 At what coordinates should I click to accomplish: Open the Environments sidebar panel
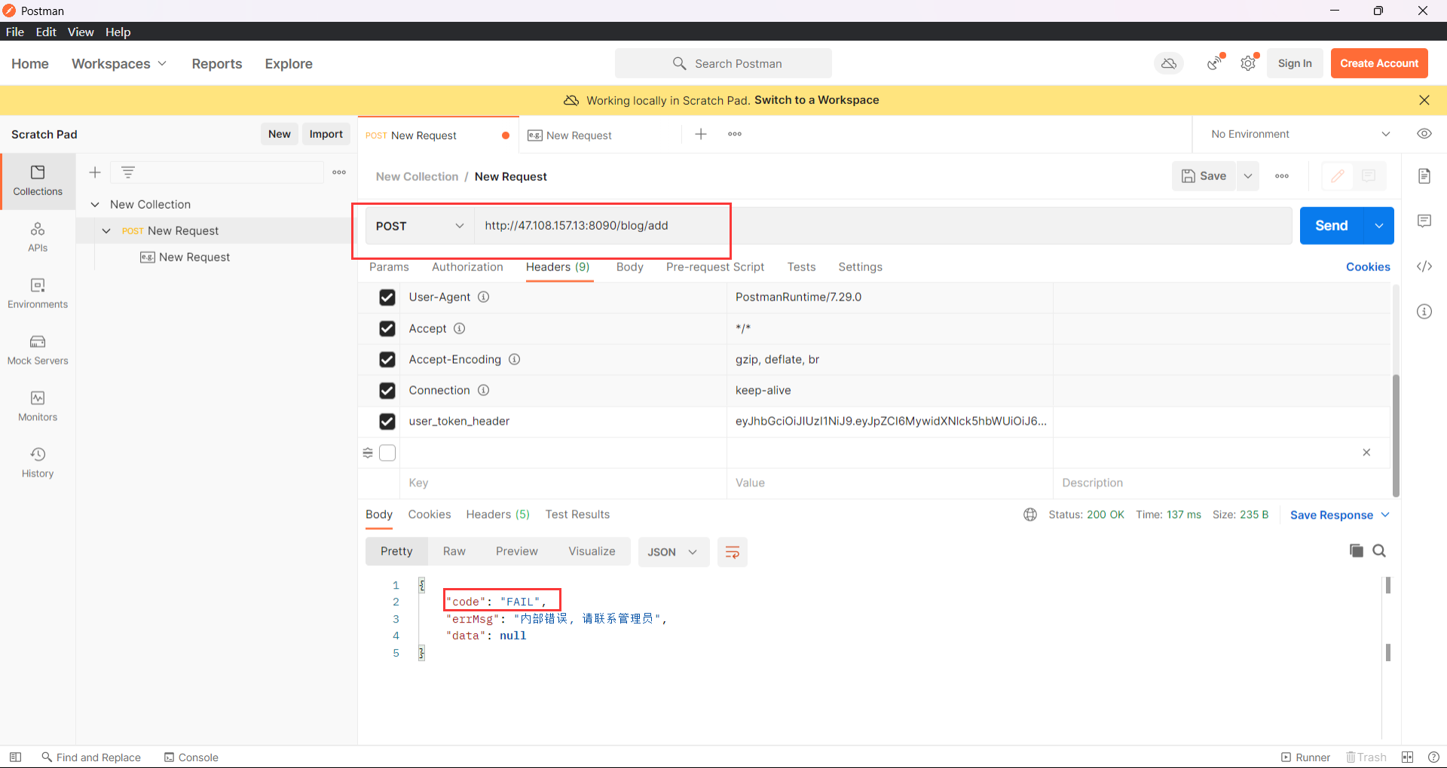(x=38, y=294)
